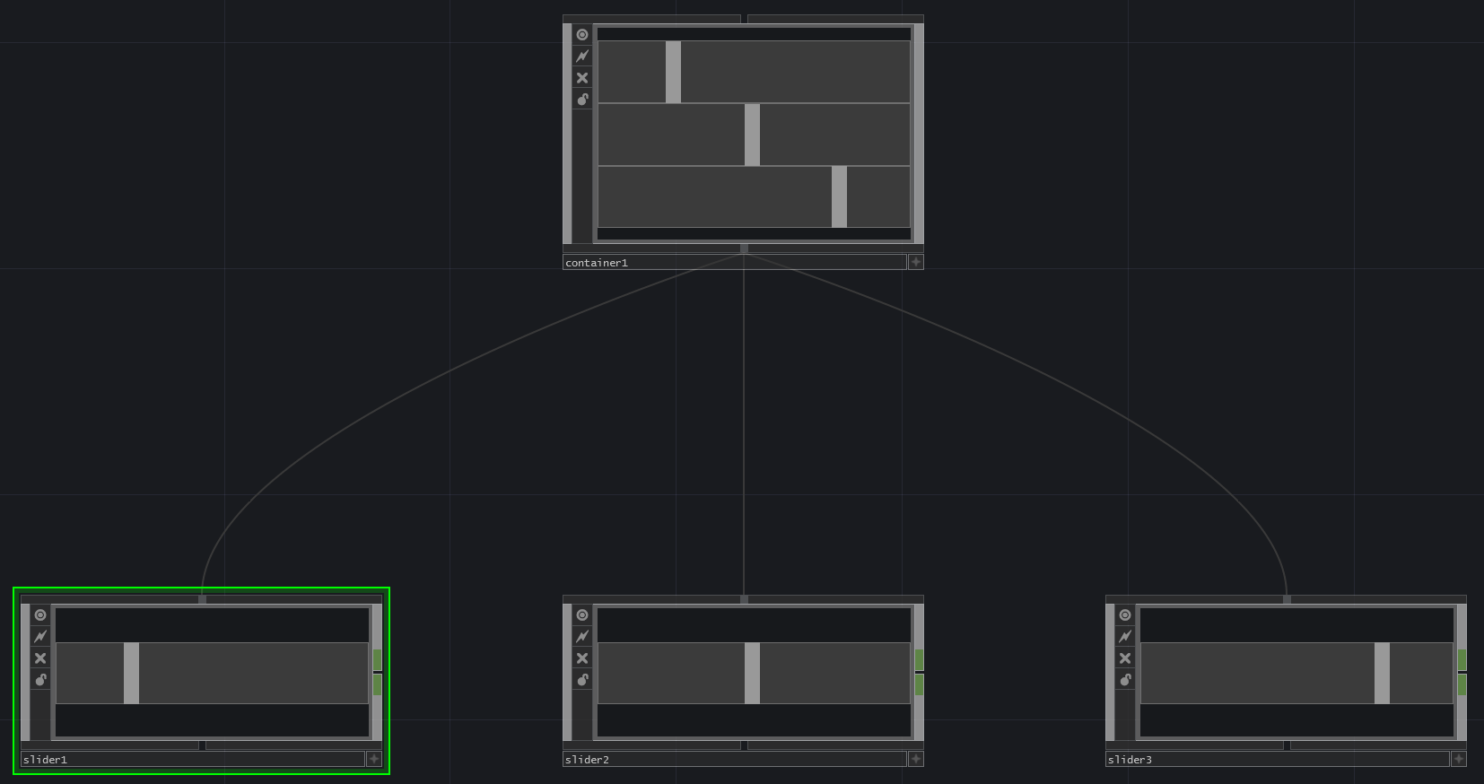Toggle lock flag on slider3
The image size is (1484, 784).
(1125, 680)
